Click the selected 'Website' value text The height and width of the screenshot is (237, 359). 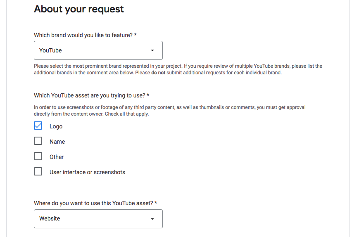point(50,218)
